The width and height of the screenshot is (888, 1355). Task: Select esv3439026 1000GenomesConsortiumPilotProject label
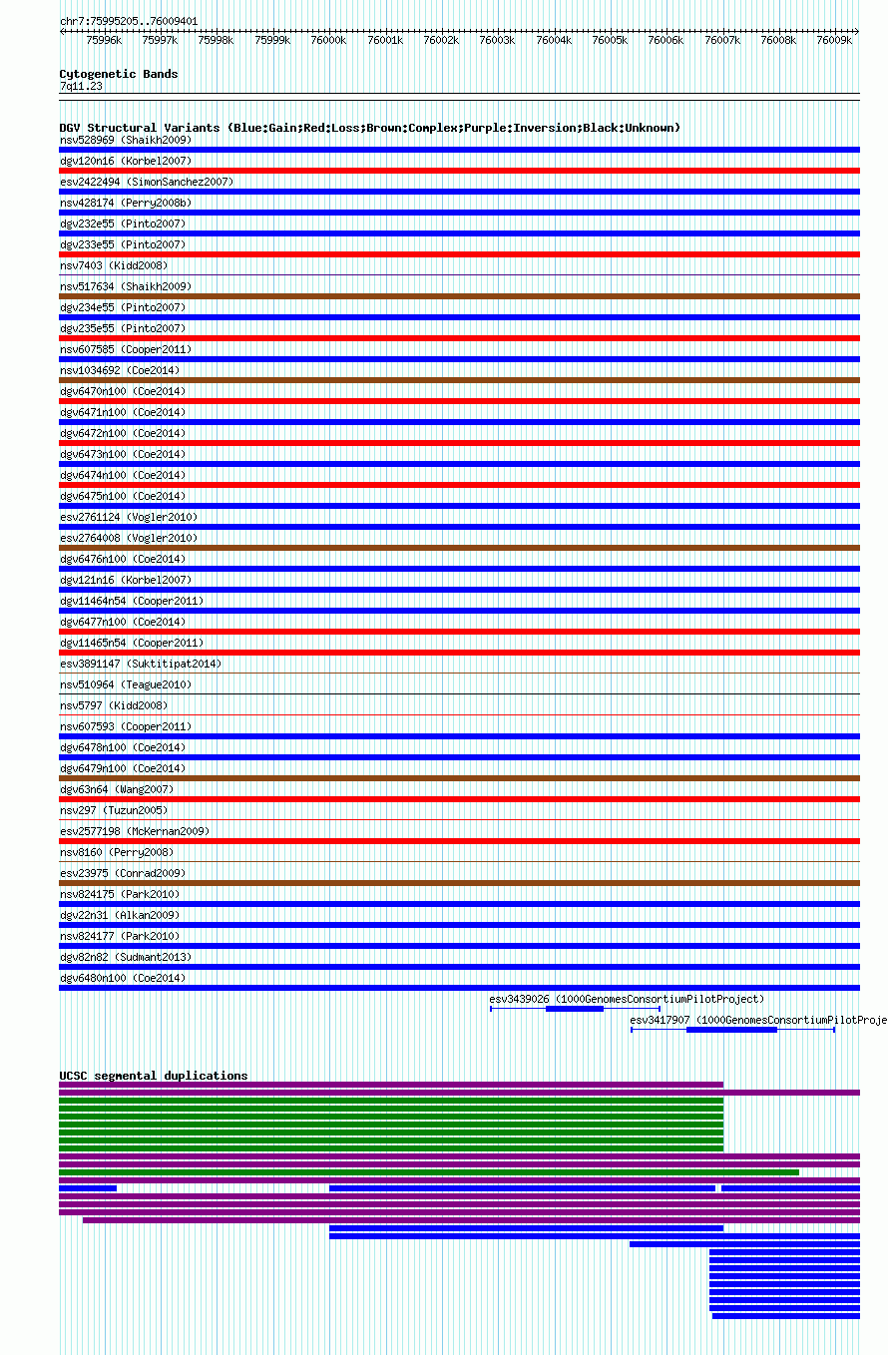(627, 999)
